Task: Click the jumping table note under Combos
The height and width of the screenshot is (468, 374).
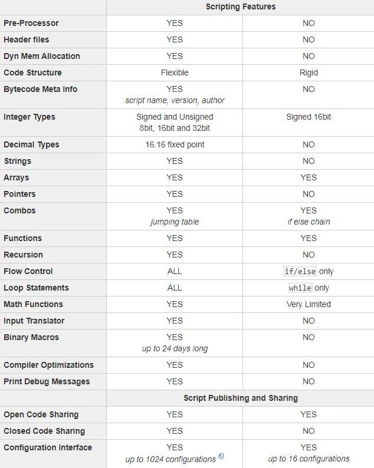Action: tap(175, 222)
